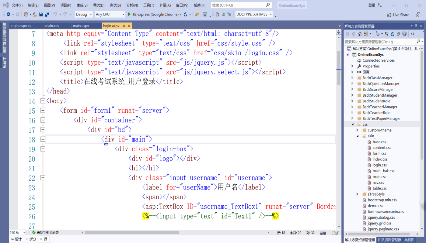The height and width of the screenshot is (243, 426).
Task: Select the Connected Services node
Action: (x=379, y=60)
